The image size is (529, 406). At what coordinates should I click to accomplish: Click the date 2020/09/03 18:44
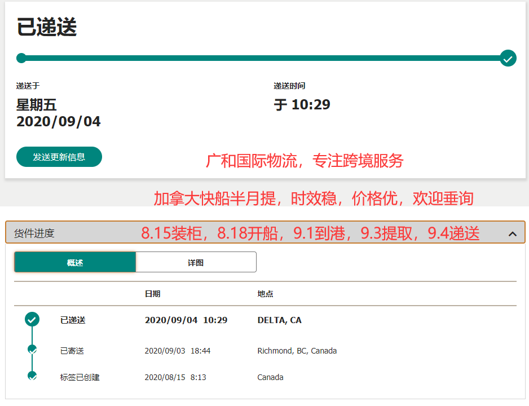click(x=178, y=351)
